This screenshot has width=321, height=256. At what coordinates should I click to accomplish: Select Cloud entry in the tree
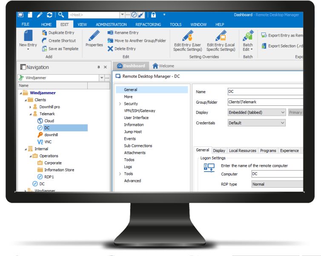49,121
